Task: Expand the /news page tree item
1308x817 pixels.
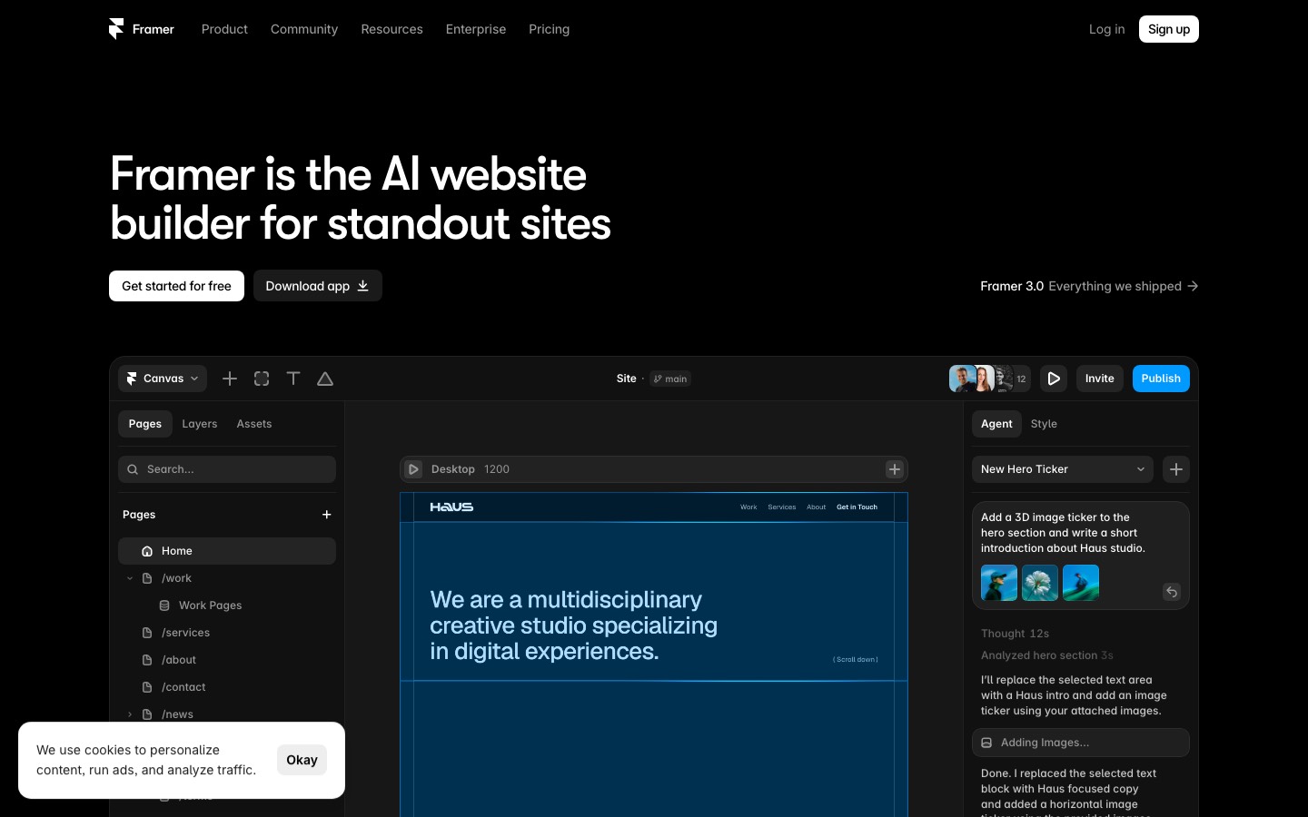Action: [x=130, y=714]
